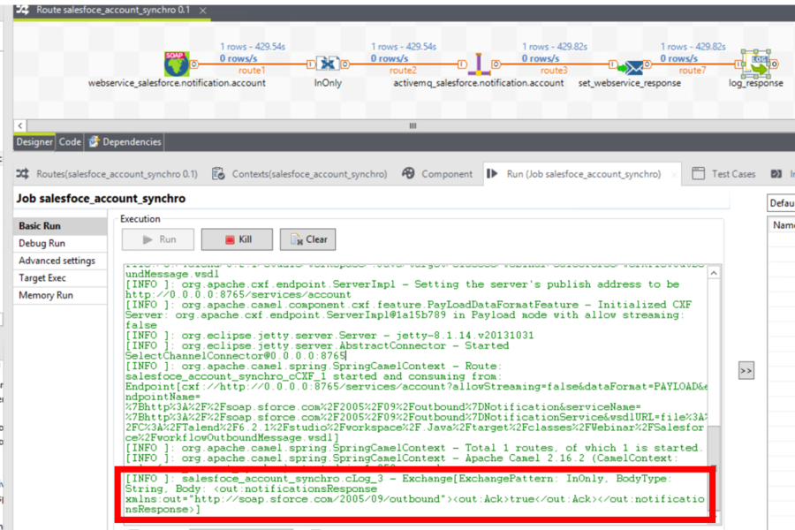Click the Dependencies tab puzzle icon

point(94,142)
